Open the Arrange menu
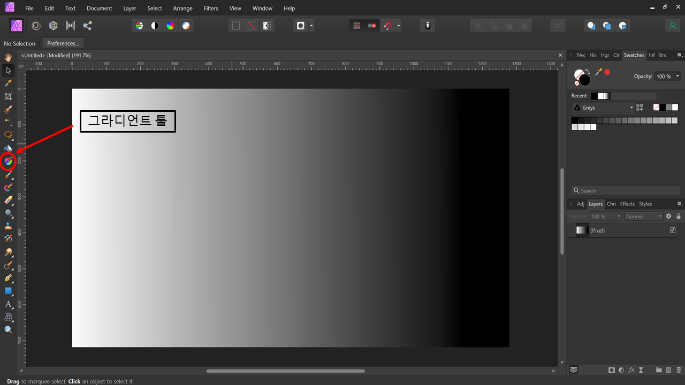Image resolution: width=685 pixels, height=385 pixels. coord(182,9)
